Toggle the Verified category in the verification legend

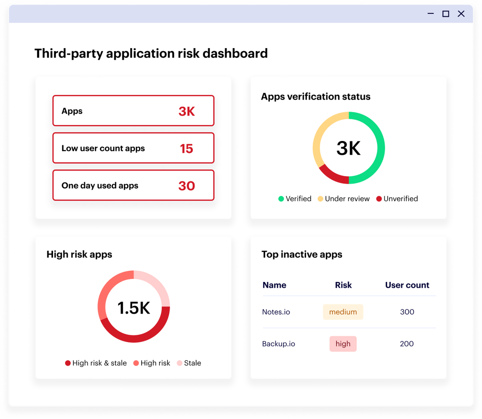coord(295,198)
